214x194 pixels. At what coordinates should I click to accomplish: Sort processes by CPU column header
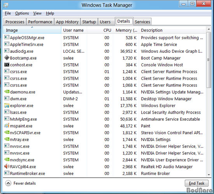pos(100,30)
